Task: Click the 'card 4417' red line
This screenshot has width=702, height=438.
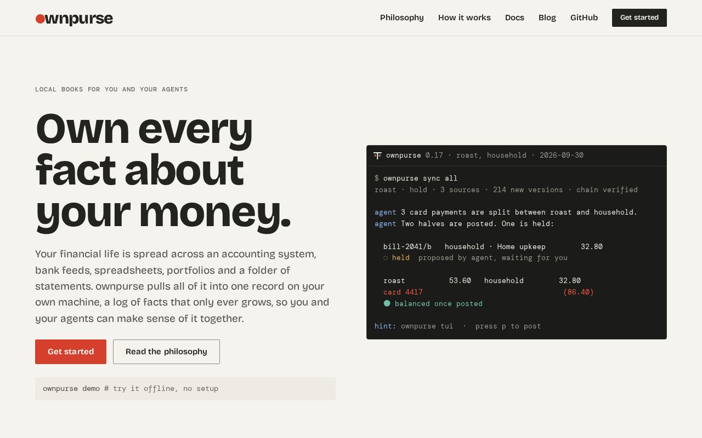Action: (x=403, y=292)
